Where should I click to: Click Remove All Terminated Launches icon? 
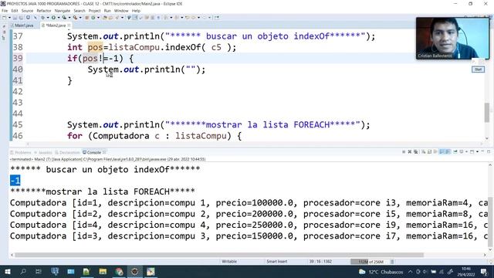[x=415, y=152]
